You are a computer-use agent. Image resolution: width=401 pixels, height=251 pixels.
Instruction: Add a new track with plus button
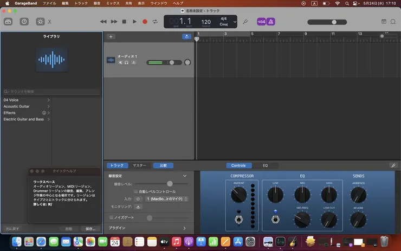pyautogui.click(x=111, y=36)
